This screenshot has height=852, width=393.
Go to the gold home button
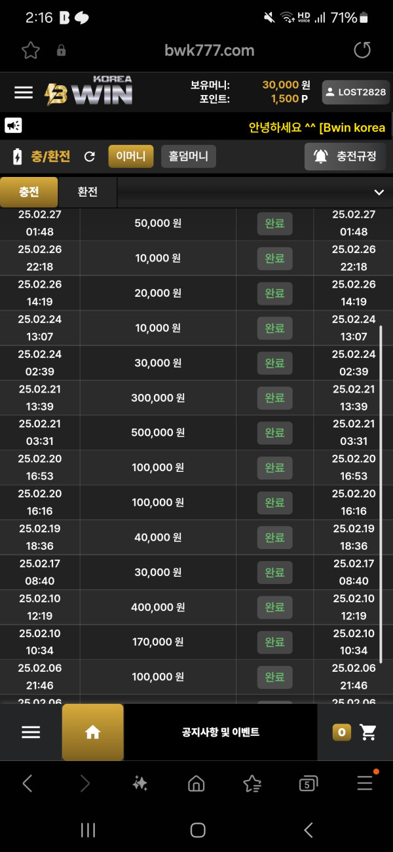[x=92, y=732]
